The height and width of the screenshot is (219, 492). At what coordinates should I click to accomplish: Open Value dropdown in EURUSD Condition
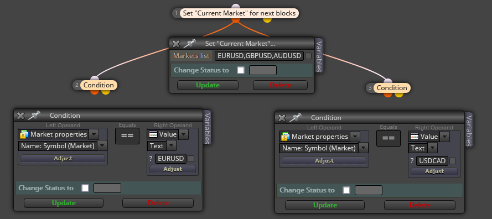coord(184,134)
